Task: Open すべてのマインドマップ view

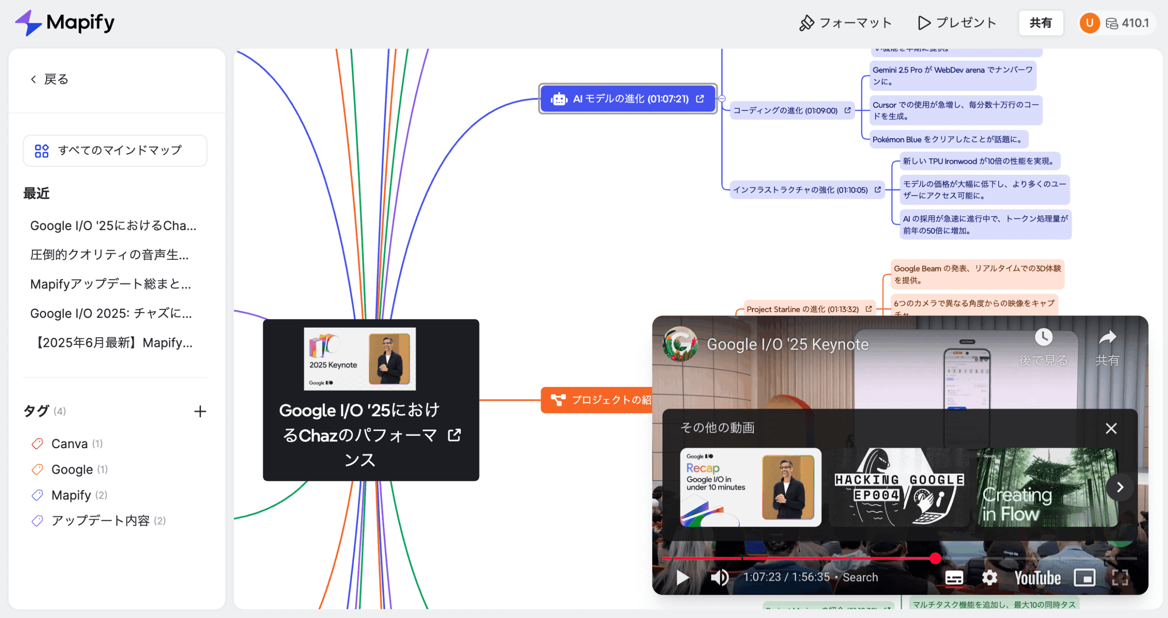Action: (x=115, y=151)
